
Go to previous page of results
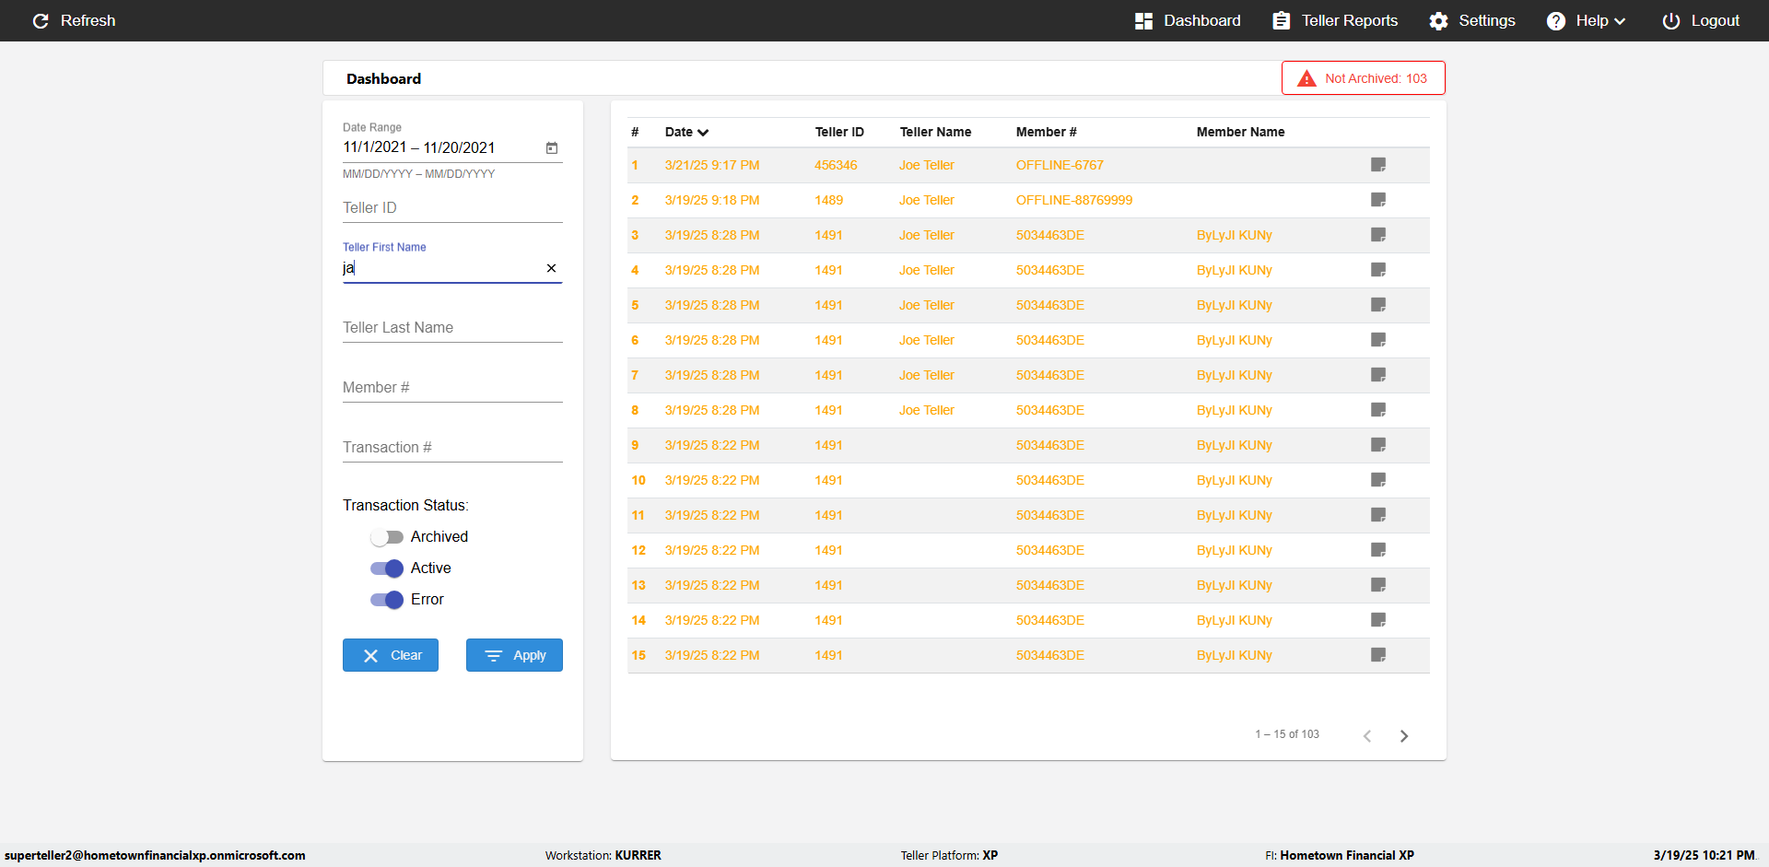[x=1367, y=735]
